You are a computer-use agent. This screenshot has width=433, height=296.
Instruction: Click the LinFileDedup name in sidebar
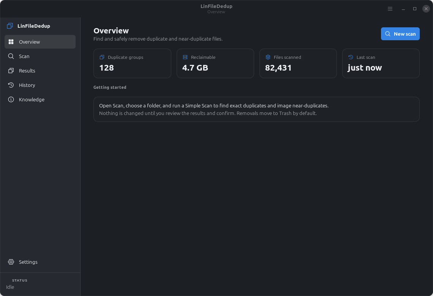pyautogui.click(x=34, y=26)
